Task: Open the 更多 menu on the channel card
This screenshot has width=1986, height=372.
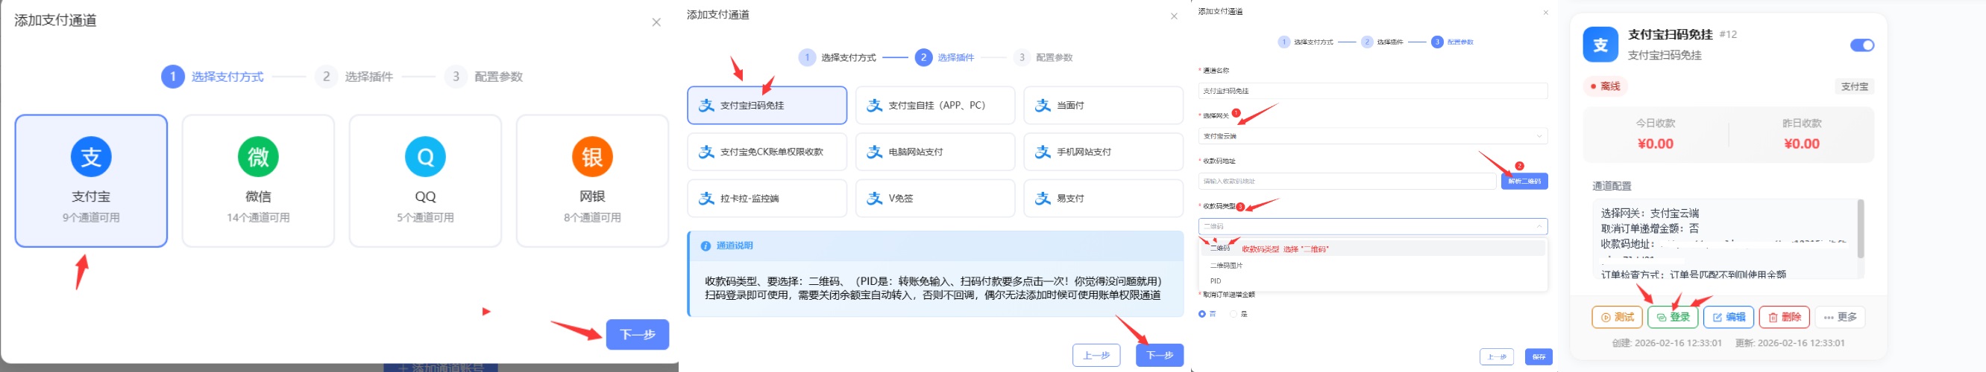Action: tap(1840, 318)
